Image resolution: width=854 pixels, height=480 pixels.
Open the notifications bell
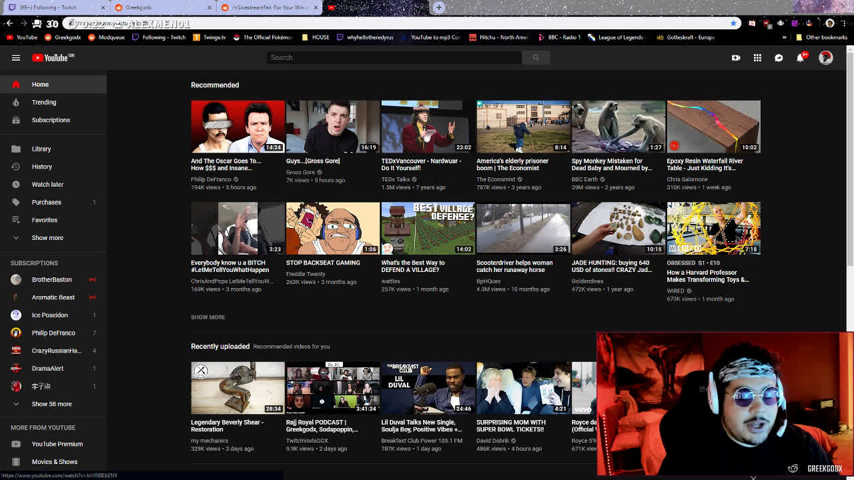click(800, 58)
